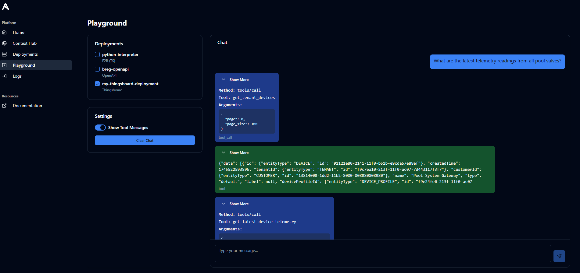Open Logs page
Image resolution: width=580 pixels, height=273 pixels.
tap(36, 76)
